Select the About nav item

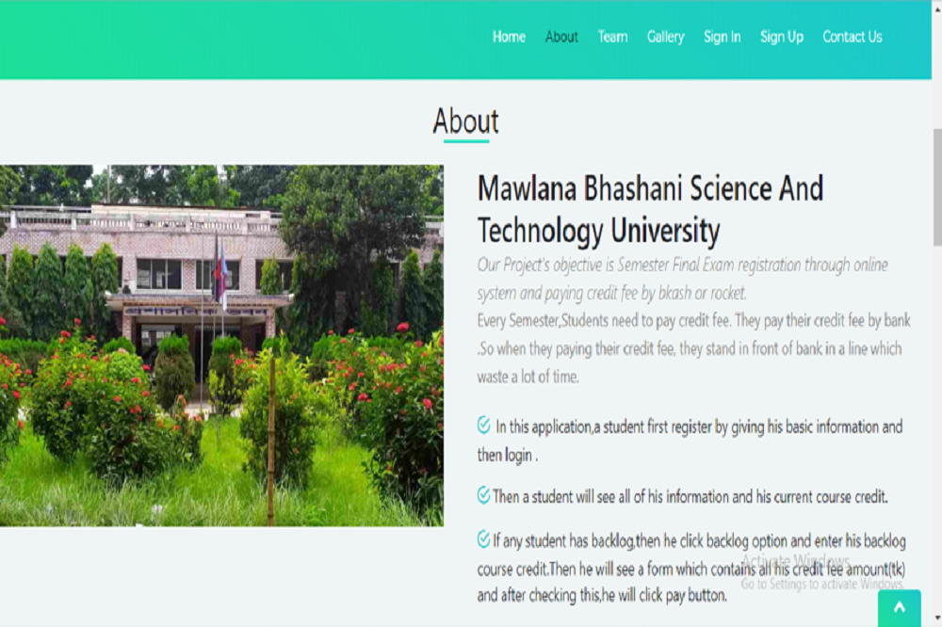pyautogui.click(x=561, y=37)
